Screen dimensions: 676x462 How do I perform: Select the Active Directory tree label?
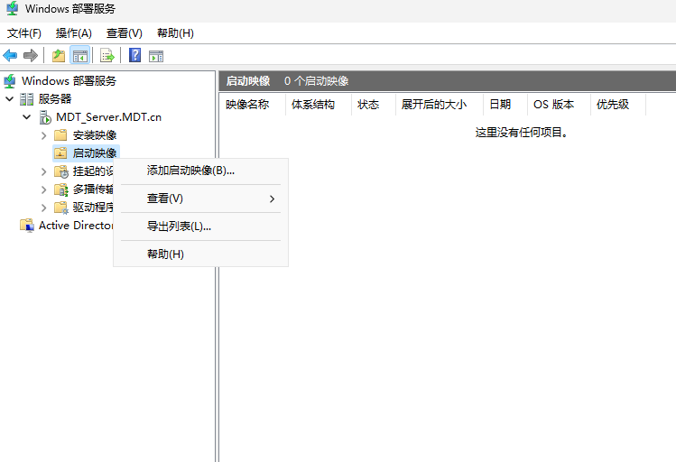76,226
